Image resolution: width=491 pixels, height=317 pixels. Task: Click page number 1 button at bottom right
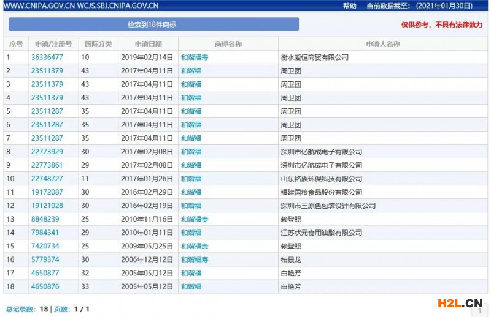480,311
